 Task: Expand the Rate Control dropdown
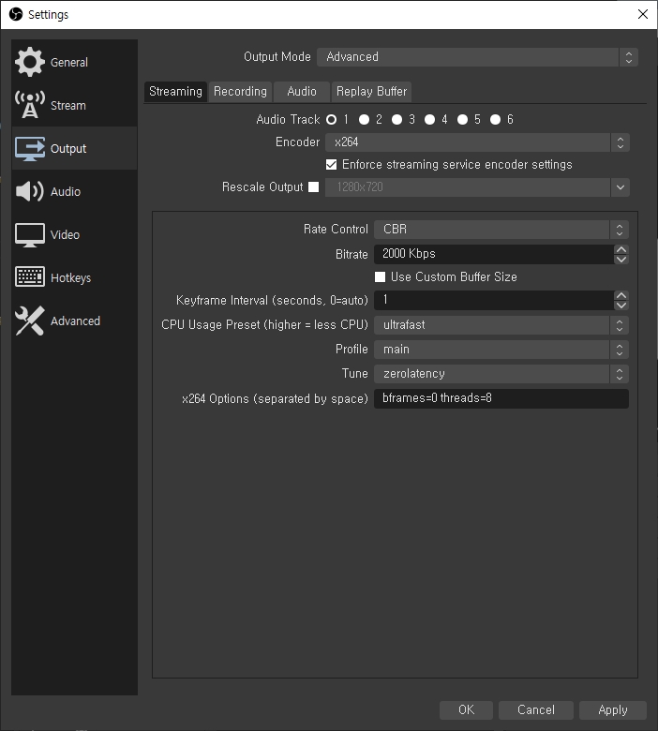[501, 230]
